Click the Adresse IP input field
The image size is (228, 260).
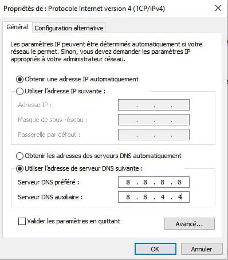[x=154, y=105]
